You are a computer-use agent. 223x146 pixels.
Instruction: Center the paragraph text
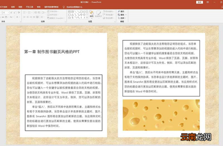click(x=28, y=17)
